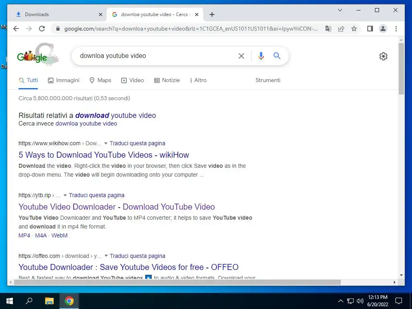Open the network status tray icon
Viewport: 412px width, 309px height.
[350, 301]
